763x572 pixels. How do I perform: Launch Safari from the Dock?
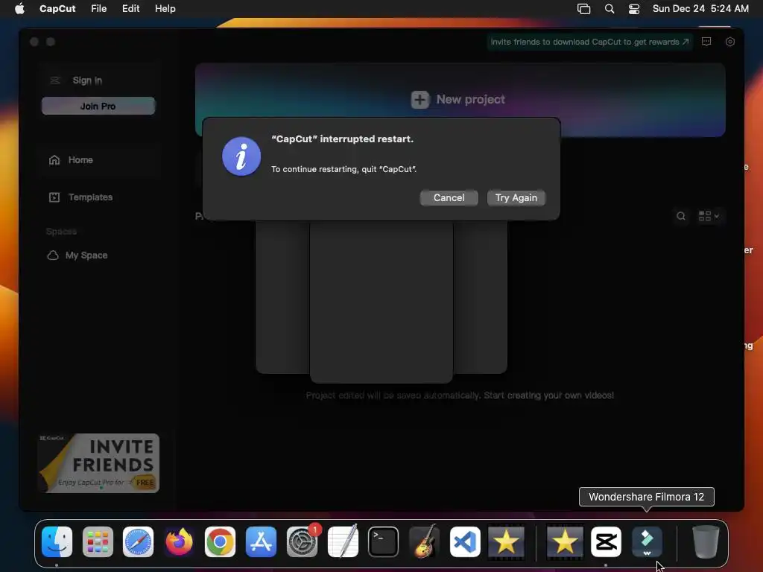(138, 542)
